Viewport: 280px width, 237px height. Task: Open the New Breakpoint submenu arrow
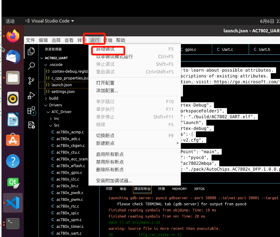coord(178,143)
